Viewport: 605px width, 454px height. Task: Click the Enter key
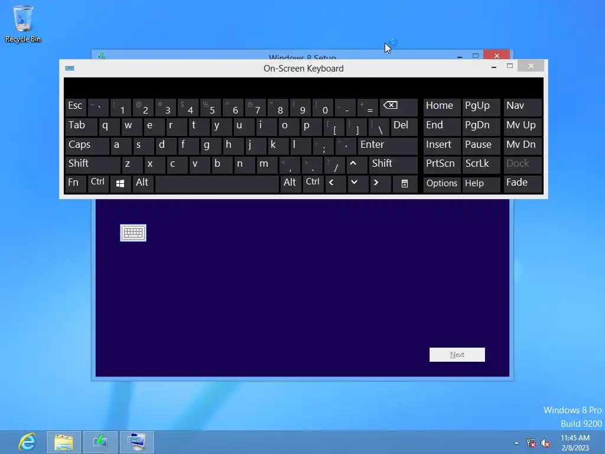click(388, 145)
